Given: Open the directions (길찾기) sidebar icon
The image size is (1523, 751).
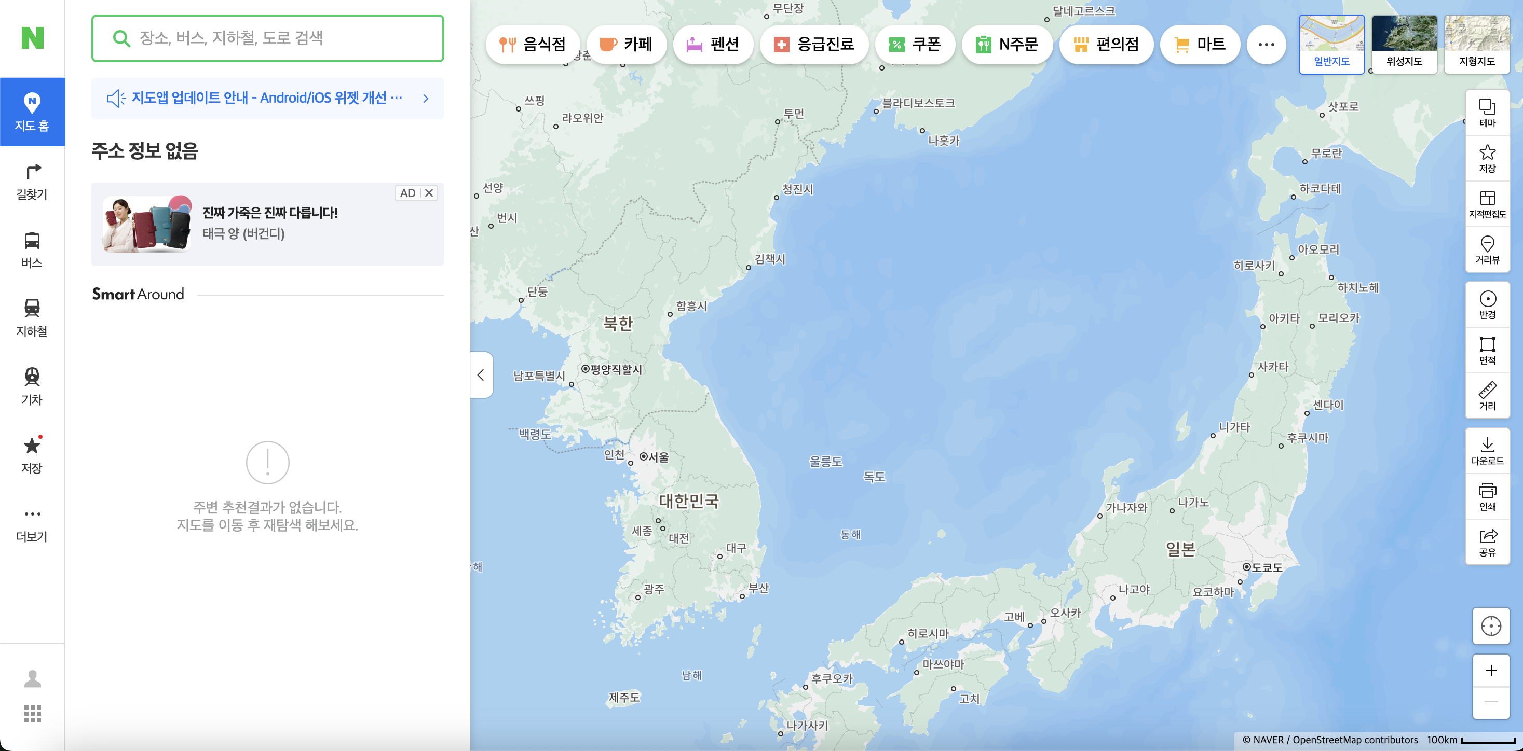Looking at the screenshot, I should [32, 181].
